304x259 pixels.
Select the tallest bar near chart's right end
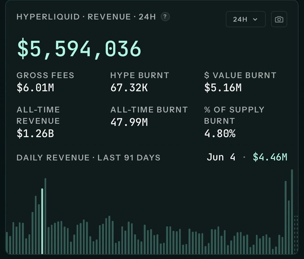(292, 212)
